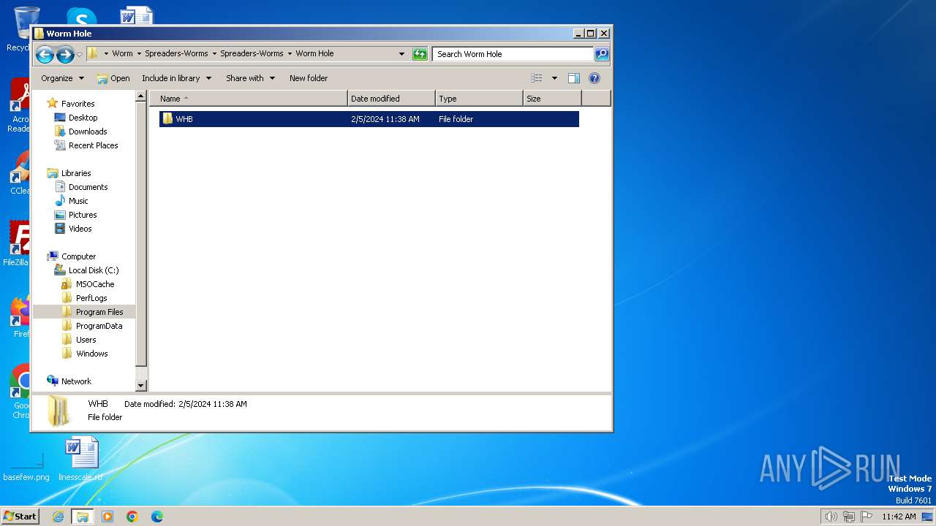Click the search magnifier icon
Viewport: 936px width, 526px height.
pyautogui.click(x=601, y=54)
